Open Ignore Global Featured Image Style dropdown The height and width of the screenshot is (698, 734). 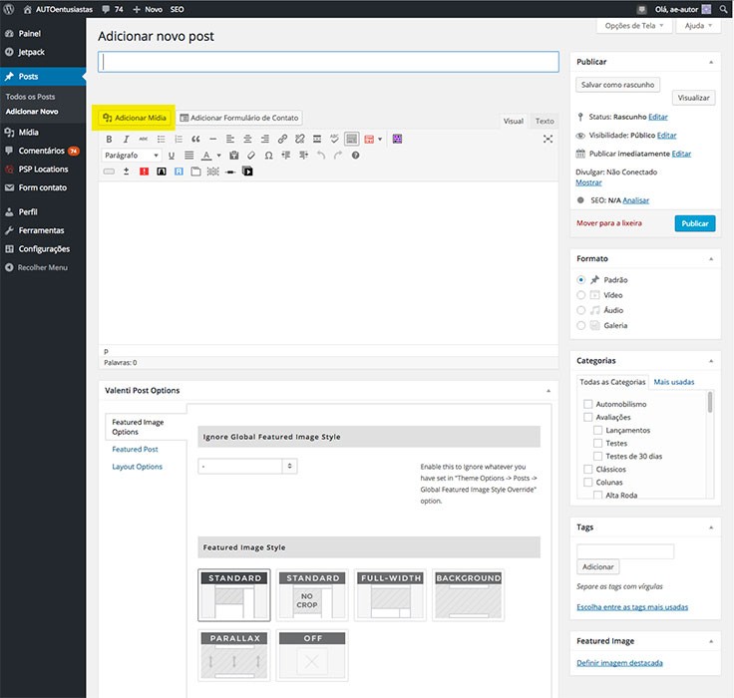[248, 466]
